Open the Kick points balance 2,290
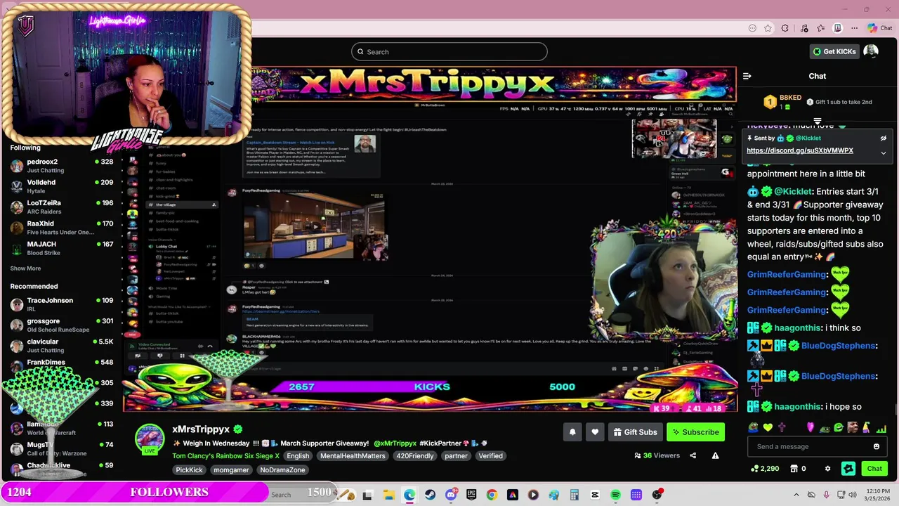The width and height of the screenshot is (899, 506). point(765,469)
